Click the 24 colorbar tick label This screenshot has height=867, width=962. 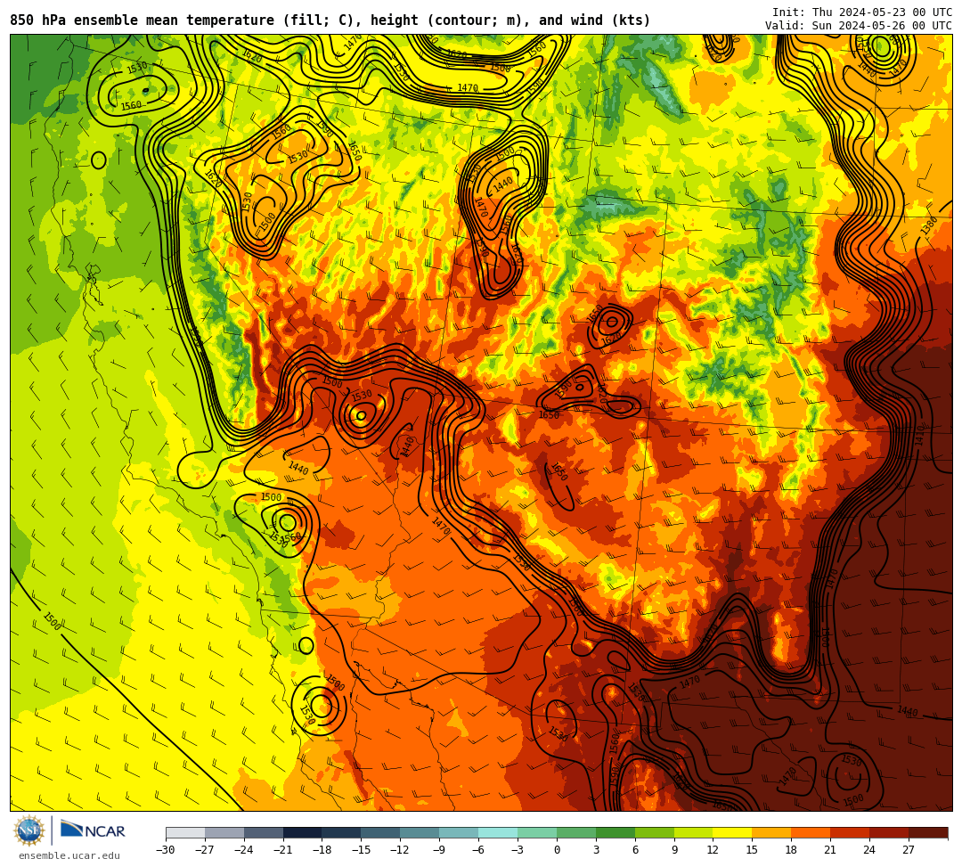click(x=869, y=850)
